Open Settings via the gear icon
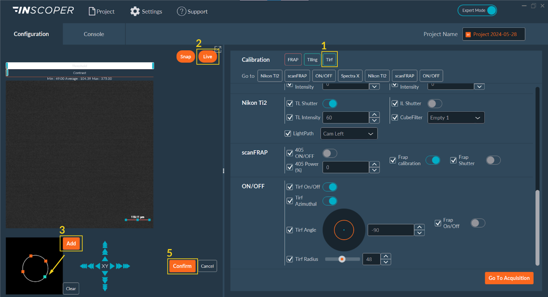 pyautogui.click(x=135, y=11)
